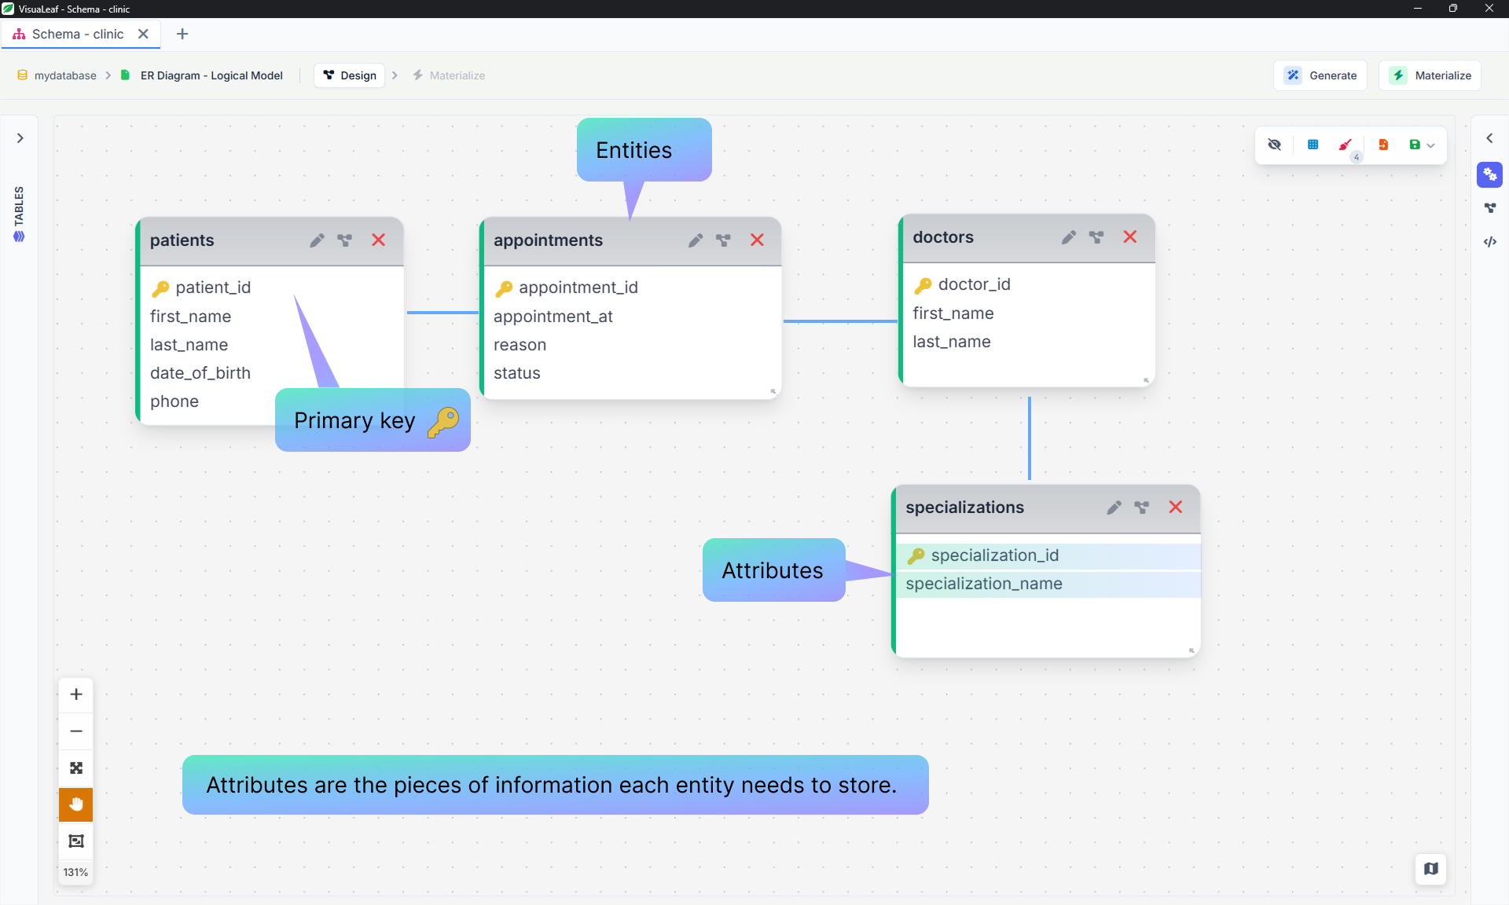Delete the doctors table
The height and width of the screenshot is (905, 1509).
[x=1130, y=236]
